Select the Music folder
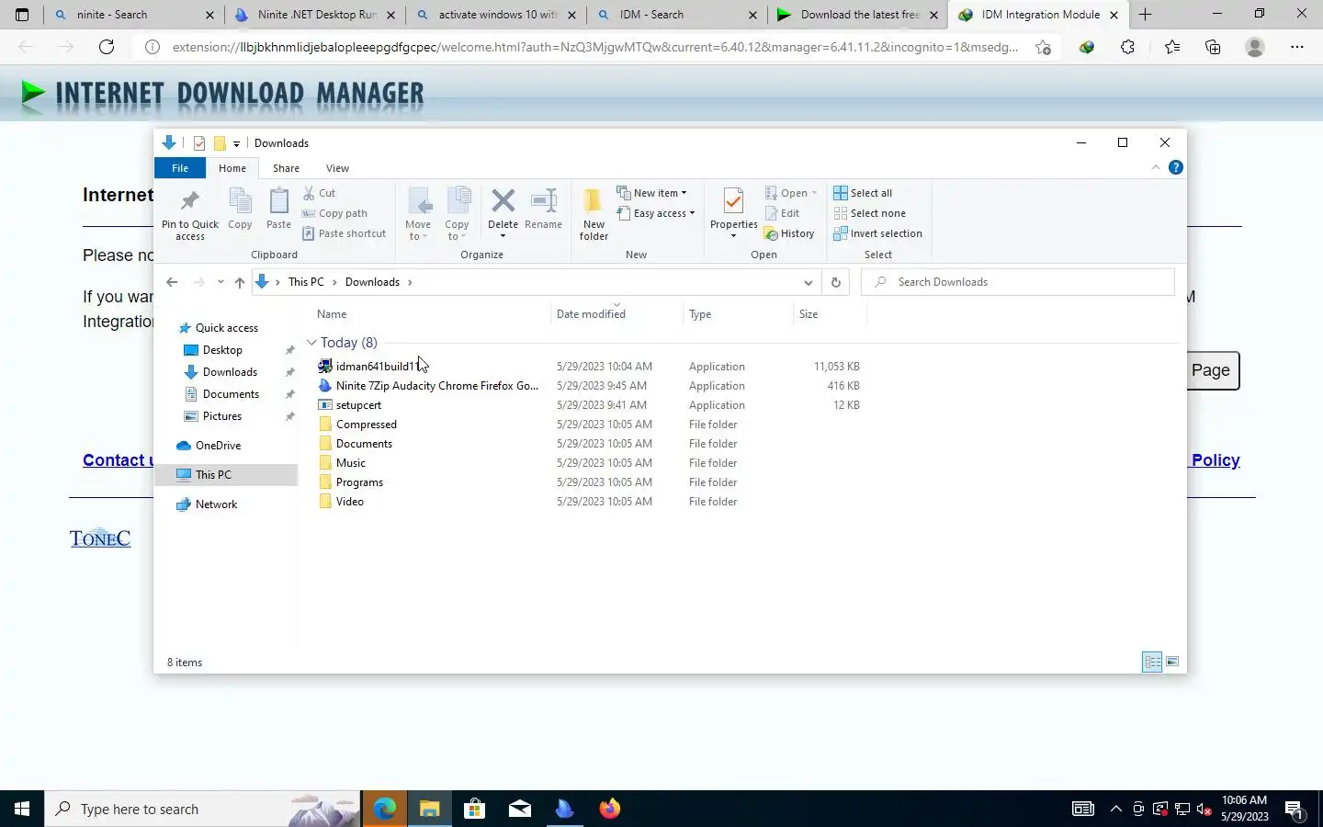Image resolution: width=1323 pixels, height=827 pixels. (341, 463)
